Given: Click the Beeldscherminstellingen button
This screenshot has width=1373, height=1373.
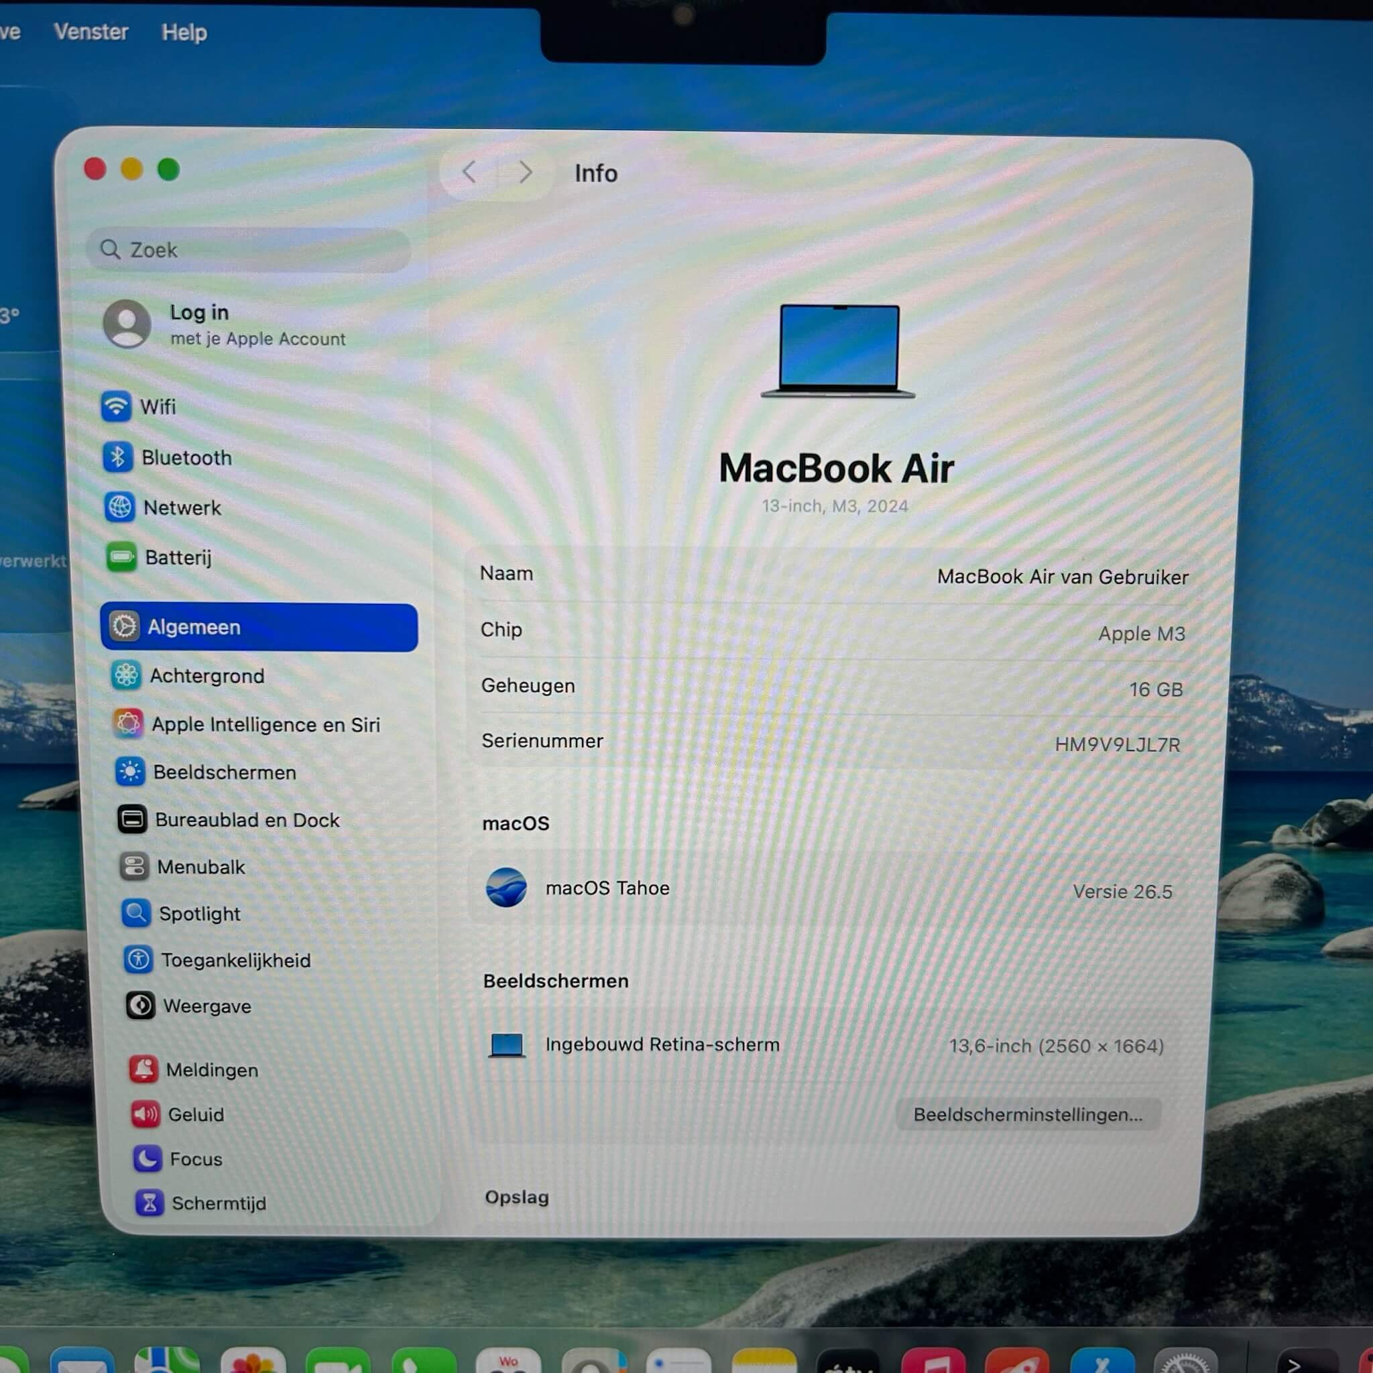Looking at the screenshot, I should pyautogui.click(x=1028, y=1114).
